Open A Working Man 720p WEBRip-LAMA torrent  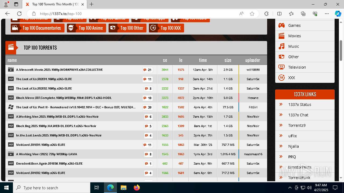coord(46,154)
